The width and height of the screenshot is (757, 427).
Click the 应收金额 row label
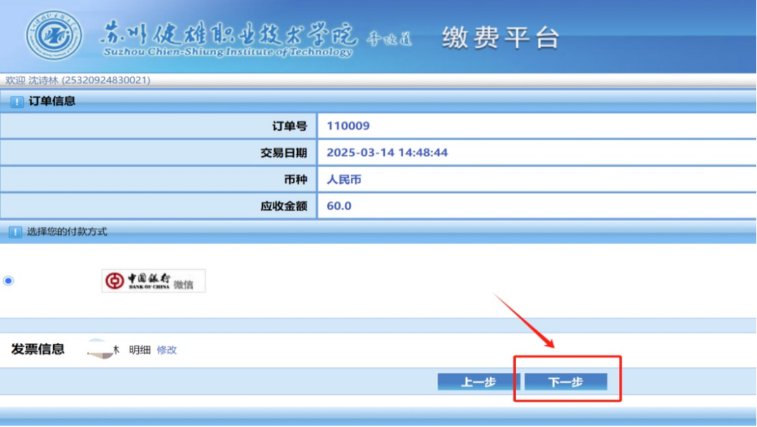tap(283, 206)
